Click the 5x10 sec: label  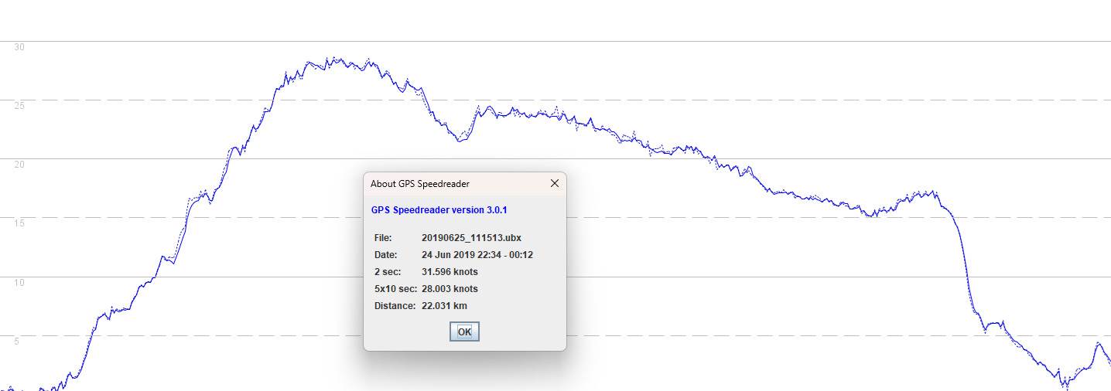coord(395,289)
